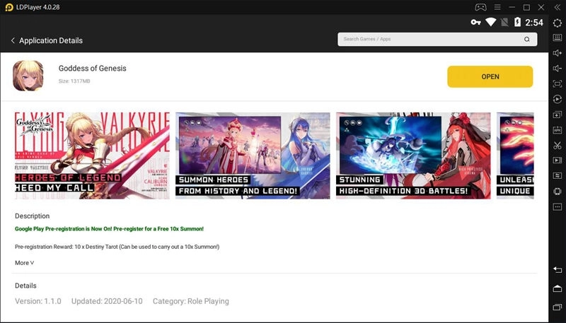Click the scissors screenshot icon
The width and height of the screenshot is (566, 323).
pos(558,146)
